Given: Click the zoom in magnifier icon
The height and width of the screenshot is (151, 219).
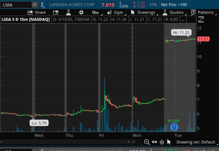Looking at the screenshot, I should click(x=147, y=142).
